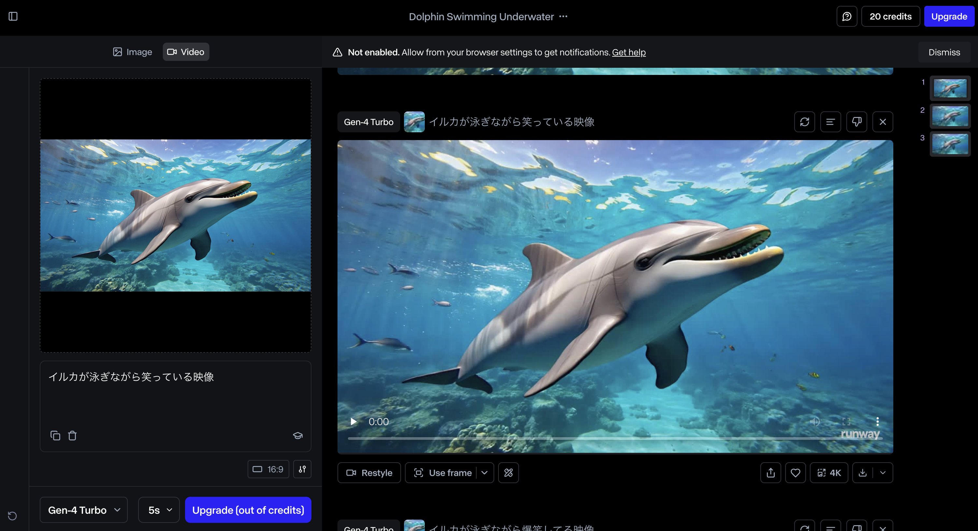Toggle the left sidebar panel icon
This screenshot has height=531, width=978.
[x=13, y=16]
